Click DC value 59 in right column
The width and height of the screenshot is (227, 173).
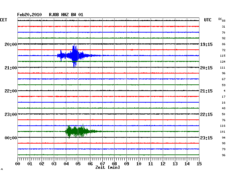[224, 85]
